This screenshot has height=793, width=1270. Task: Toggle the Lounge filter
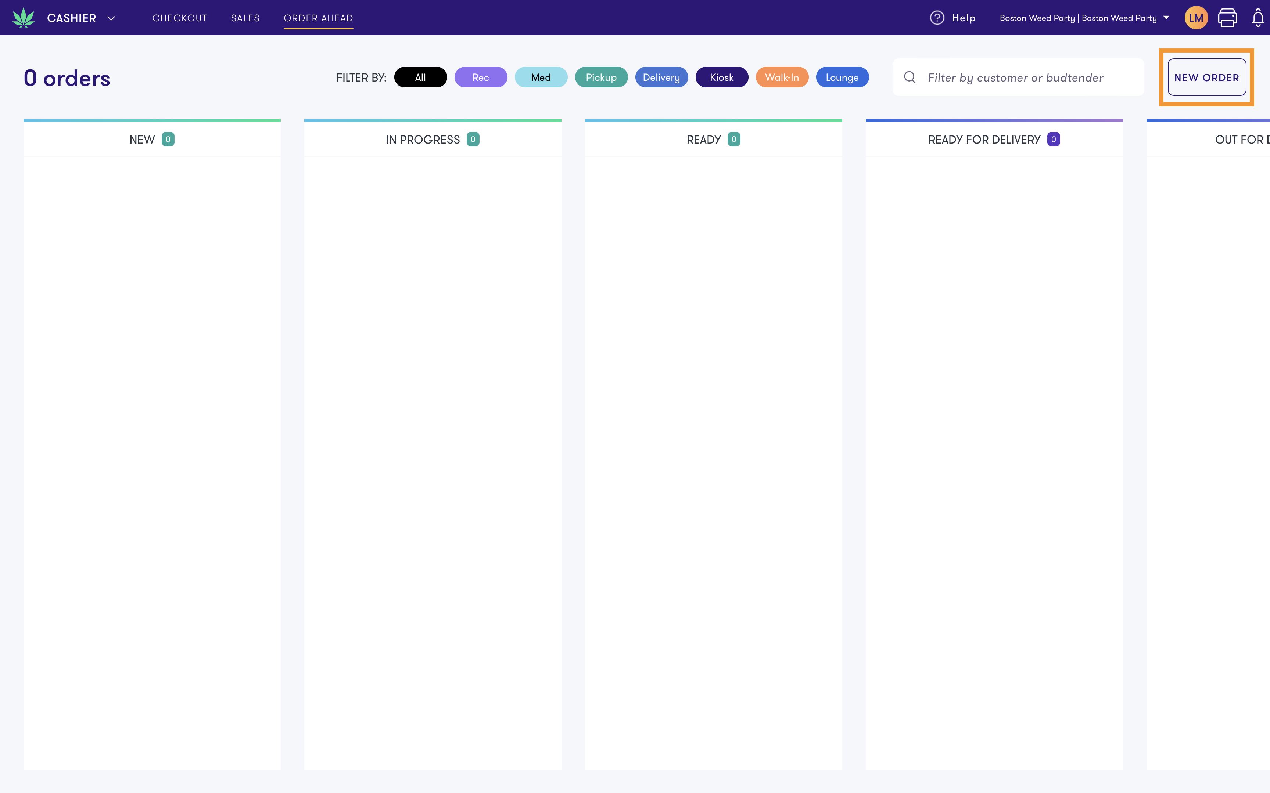tap(842, 77)
